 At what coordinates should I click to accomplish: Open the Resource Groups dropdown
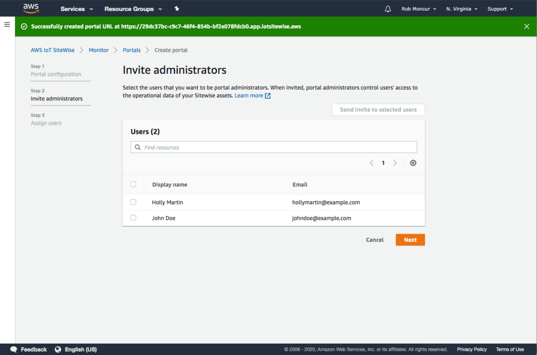click(x=133, y=9)
